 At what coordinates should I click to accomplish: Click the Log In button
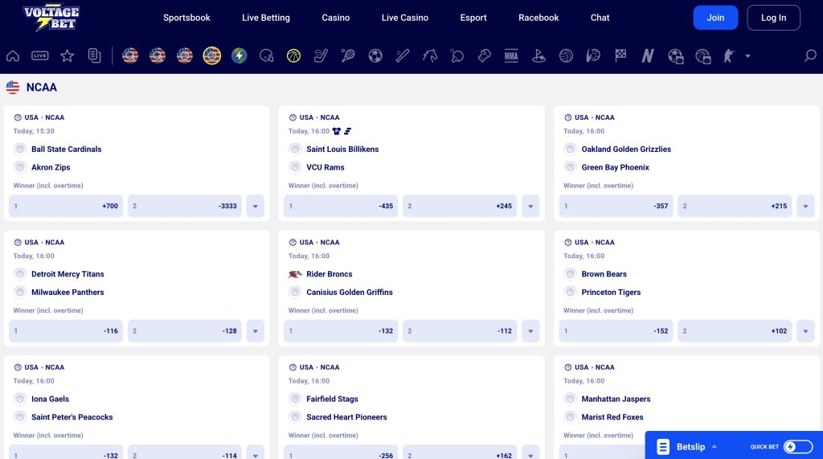[774, 18]
